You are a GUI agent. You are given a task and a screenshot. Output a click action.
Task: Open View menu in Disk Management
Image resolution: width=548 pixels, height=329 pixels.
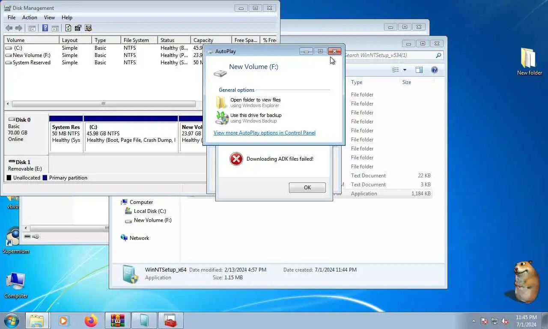49,18
